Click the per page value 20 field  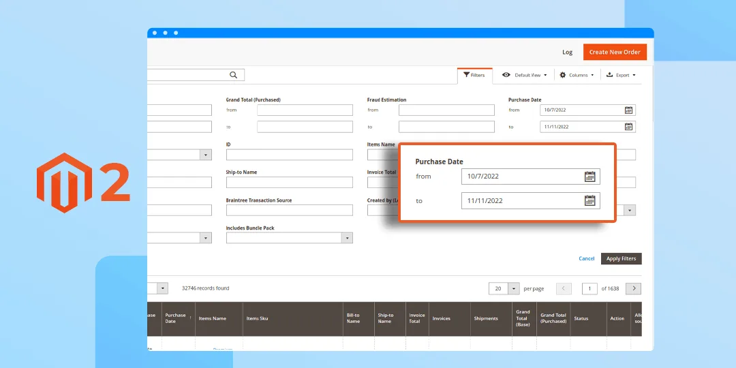pos(498,289)
